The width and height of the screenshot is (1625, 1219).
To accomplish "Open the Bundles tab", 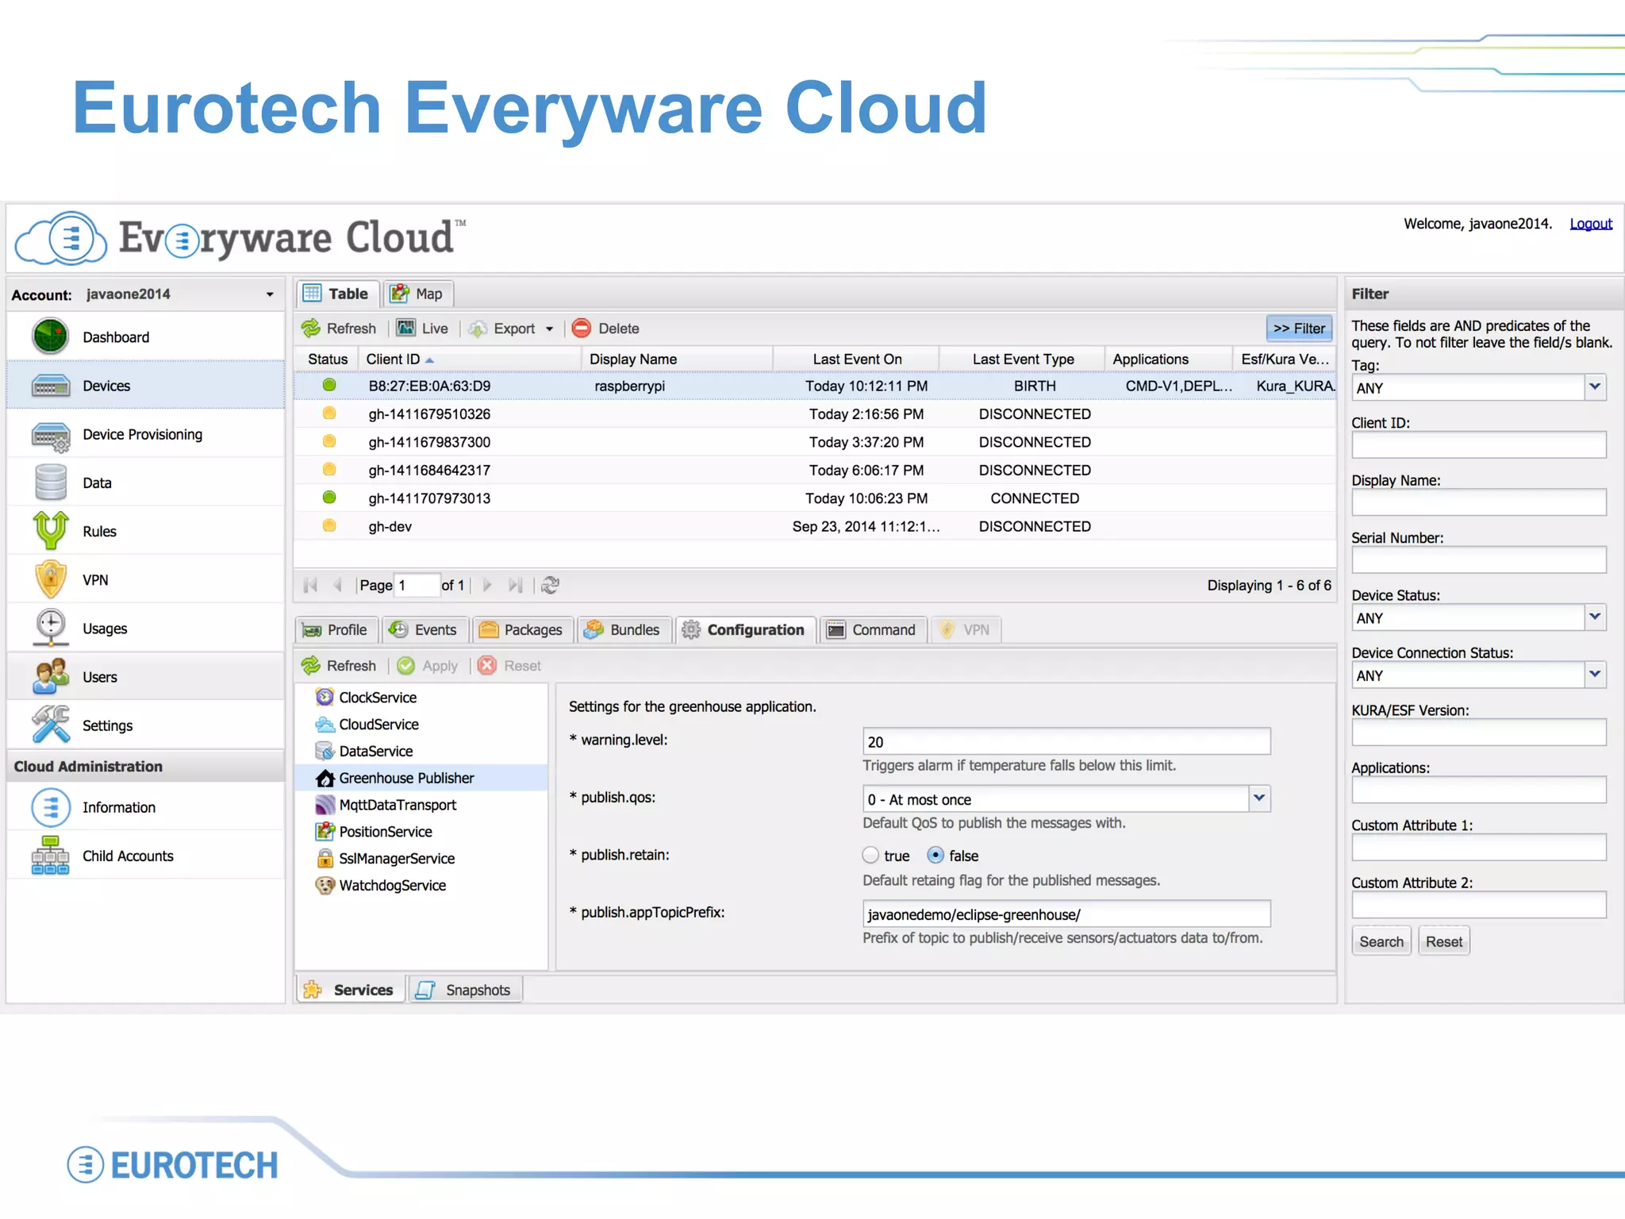I will tap(624, 629).
